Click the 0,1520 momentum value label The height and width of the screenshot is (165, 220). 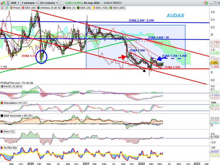(215, 137)
